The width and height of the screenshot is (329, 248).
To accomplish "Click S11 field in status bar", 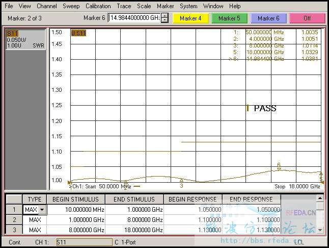I will (85, 242).
